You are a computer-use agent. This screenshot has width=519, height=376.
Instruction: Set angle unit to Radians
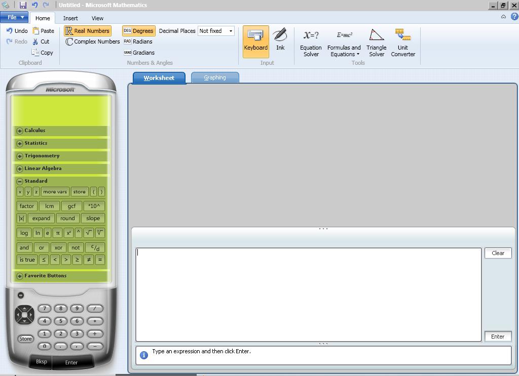tap(138, 41)
